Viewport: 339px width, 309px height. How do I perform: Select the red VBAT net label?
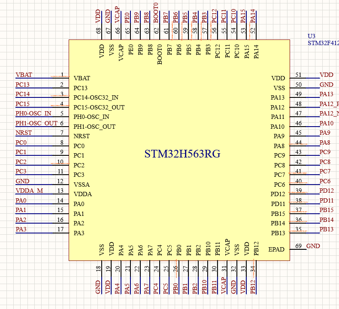[24, 75]
